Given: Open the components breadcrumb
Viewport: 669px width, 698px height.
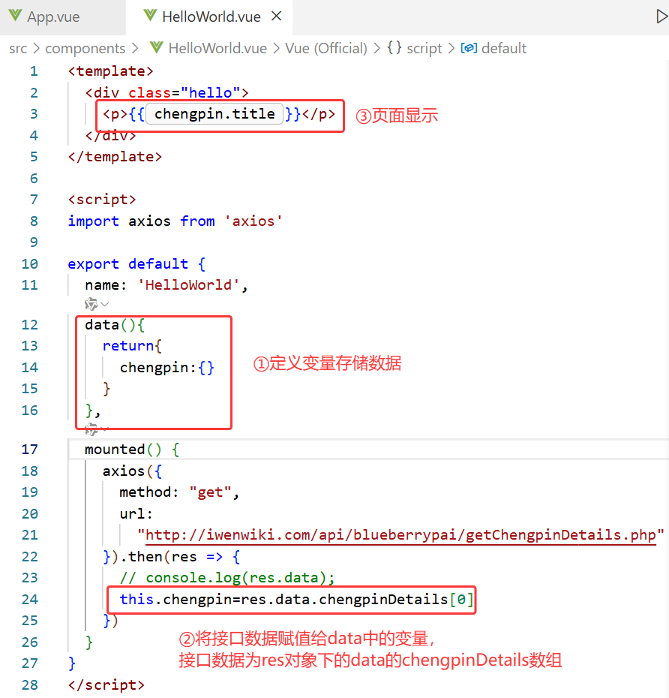Looking at the screenshot, I should click(85, 48).
